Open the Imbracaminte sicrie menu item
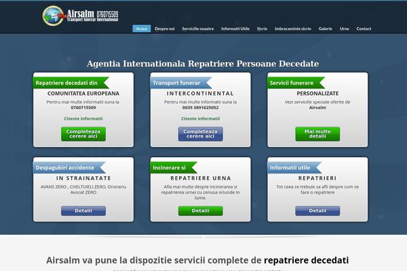Screen dimensions: 407x271 [293, 28]
